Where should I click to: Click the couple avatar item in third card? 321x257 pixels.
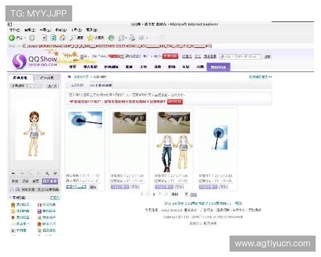pos(174,153)
